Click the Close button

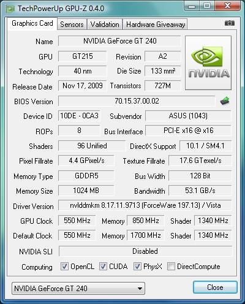215,287
